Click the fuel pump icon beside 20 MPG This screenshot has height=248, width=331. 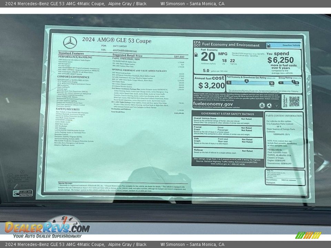coord(196,55)
